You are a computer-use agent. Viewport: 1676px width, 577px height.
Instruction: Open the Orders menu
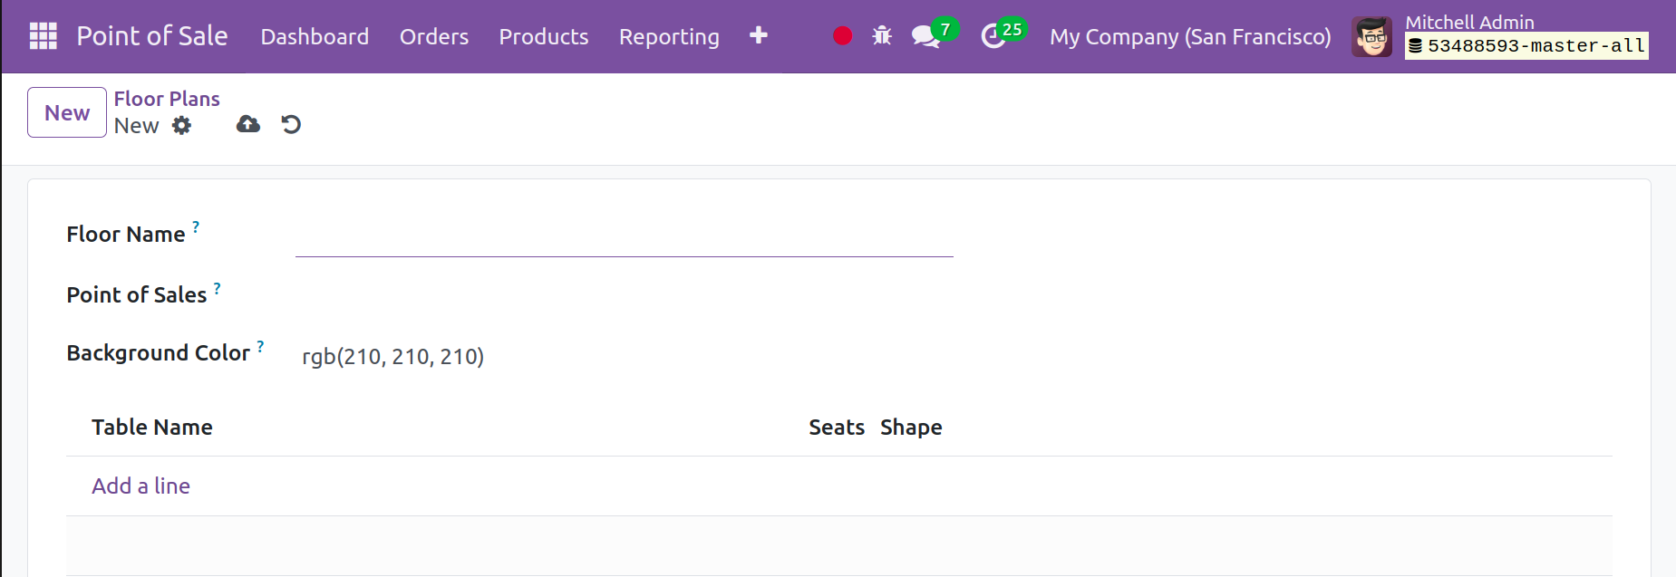click(434, 37)
